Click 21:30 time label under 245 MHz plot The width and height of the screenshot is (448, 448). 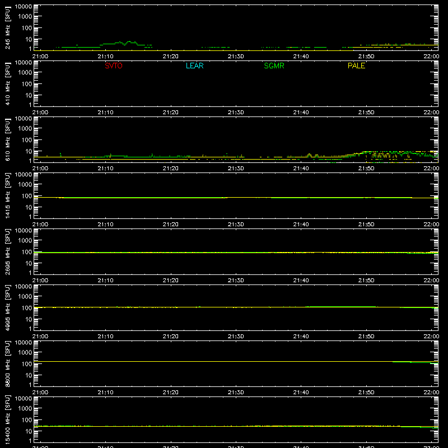(236, 57)
